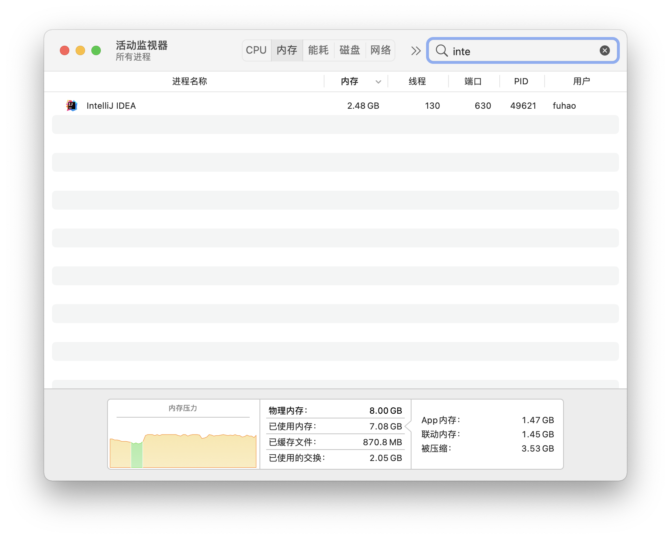
Task: Sort by 用户 user column header
Action: [581, 82]
